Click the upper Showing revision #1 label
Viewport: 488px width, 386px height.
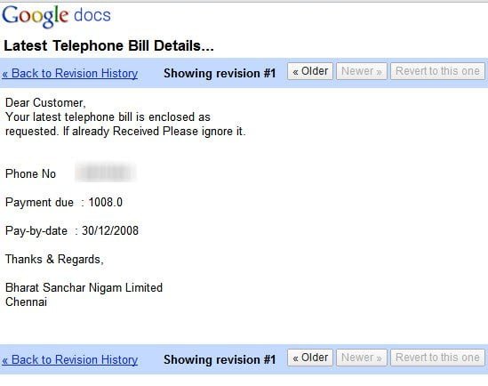(220, 74)
